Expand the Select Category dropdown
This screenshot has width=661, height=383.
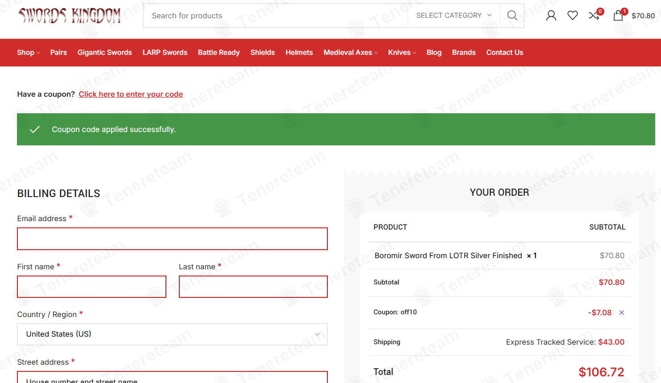coord(454,16)
